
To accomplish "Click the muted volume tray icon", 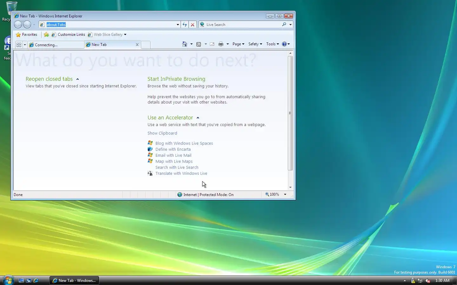I will (x=427, y=281).
